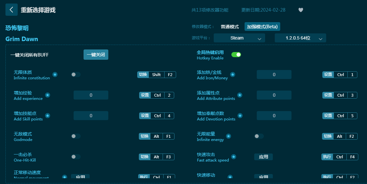Screen dimensions: 367x184
Task: Click 设置 hotkey button for Add experience
Action: click(x=145, y=95)
